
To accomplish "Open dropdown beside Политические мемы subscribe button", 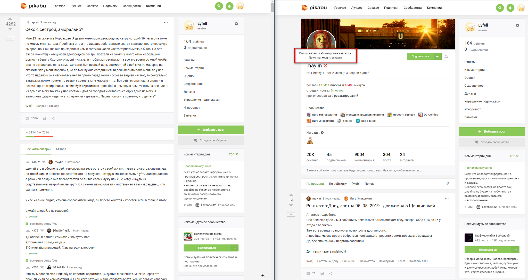I will pos(234,248).
